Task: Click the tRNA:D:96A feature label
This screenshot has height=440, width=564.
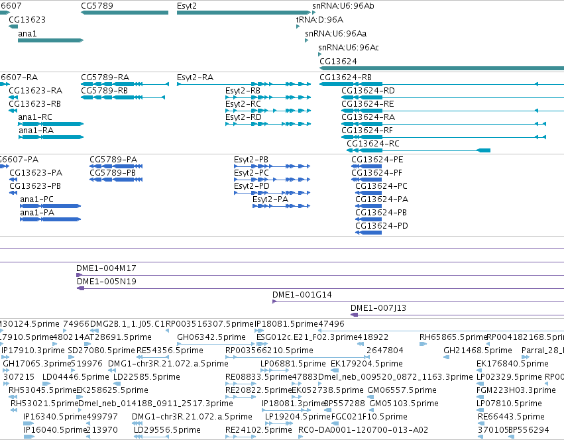Action: tap(319, 20)
